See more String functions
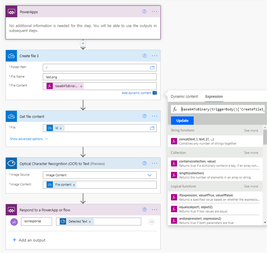 (x=251, y=130)
